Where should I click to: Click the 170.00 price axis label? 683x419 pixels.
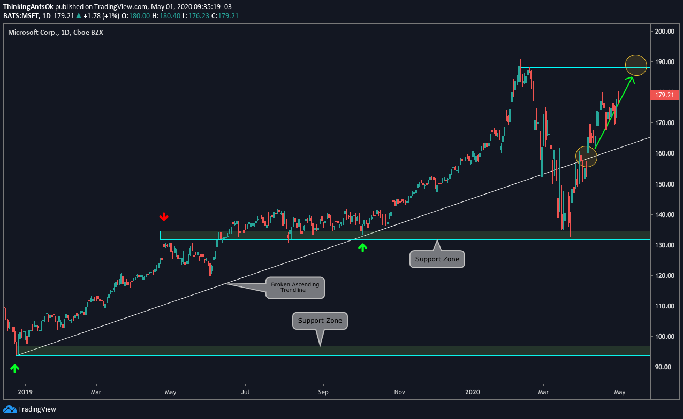point(664,123)
